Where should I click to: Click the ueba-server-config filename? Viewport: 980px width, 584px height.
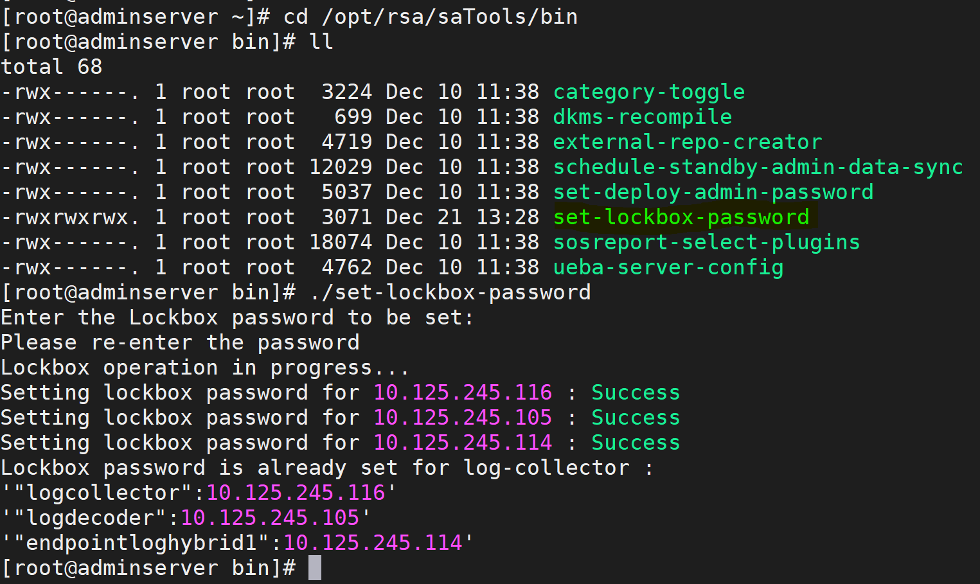(x=668, y=267)
